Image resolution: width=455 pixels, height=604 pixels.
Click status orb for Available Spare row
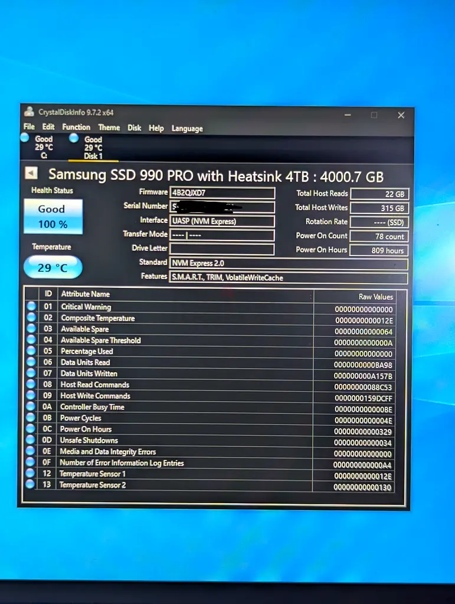click(31, 329)
